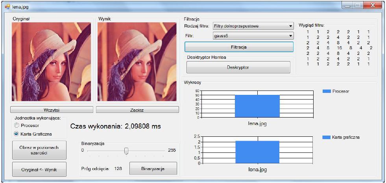Expand the Filtr gauss5 combo box
The height and width of the screenshot is (183, 386).
click(x=253, y=36)
